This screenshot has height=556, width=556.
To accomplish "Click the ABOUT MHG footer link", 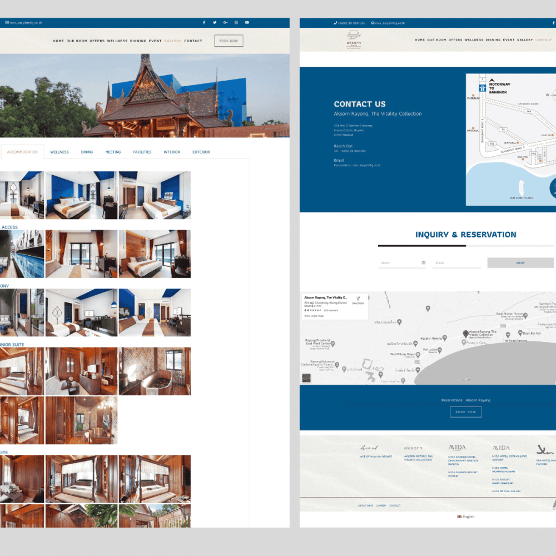I will point(365,505).
